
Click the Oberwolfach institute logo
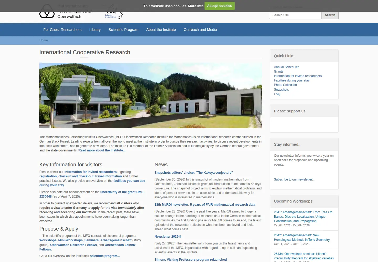coord(66,11)
